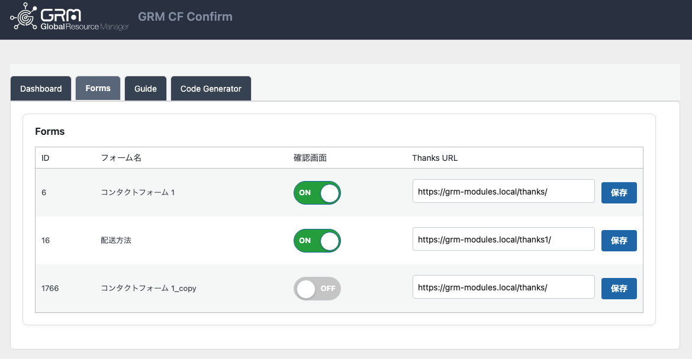Edit Thanks URL field for 配送方法
Viewport: 692px width, 359px height.
pos(504,240)
